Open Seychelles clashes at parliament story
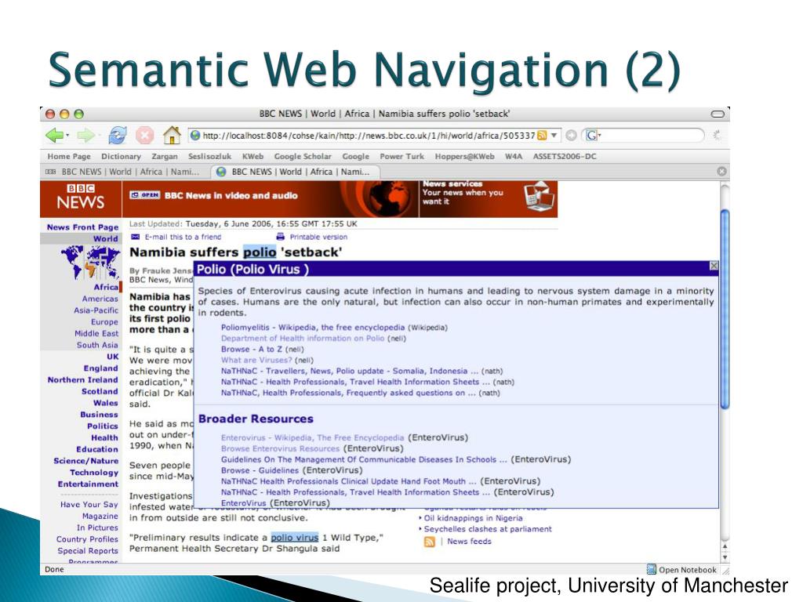The width and height of the screenshot is (803, 602). (488, 529)
